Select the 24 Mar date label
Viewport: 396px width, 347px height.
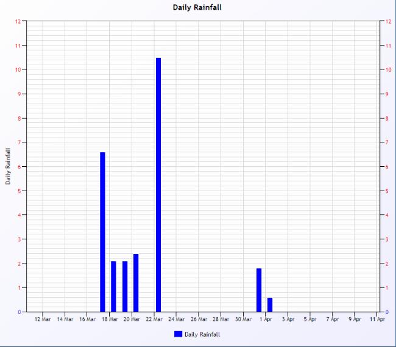click(x=176, y=319)
